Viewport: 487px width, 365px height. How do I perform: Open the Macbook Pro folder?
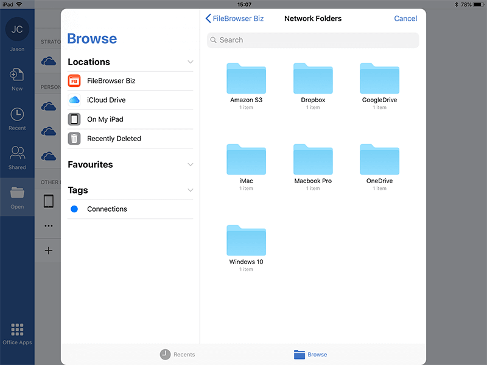313,159
